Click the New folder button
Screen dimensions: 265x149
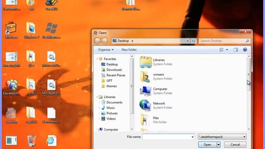(129, 50)
